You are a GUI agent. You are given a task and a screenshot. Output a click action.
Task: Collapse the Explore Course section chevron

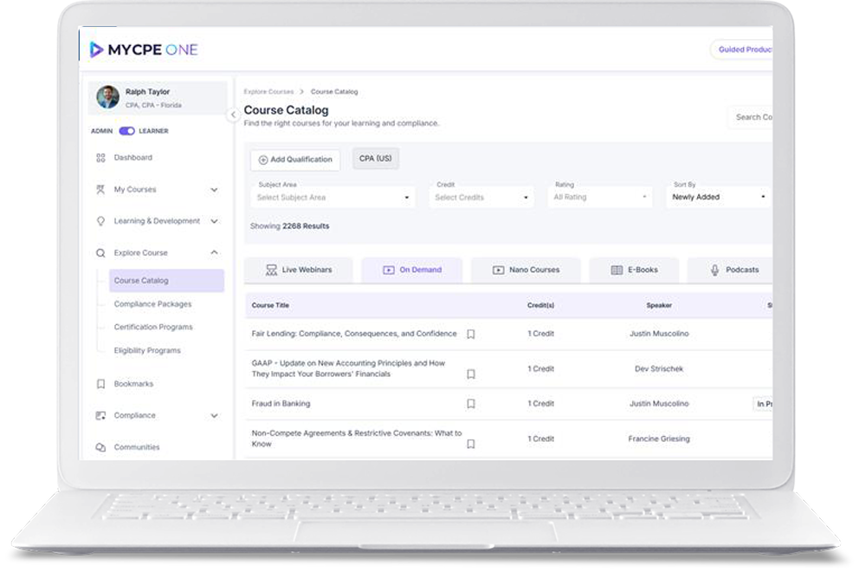pos(214,252)
